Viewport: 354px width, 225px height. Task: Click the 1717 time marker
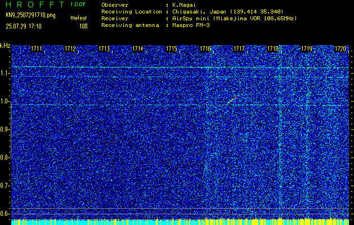pos(239,48)
